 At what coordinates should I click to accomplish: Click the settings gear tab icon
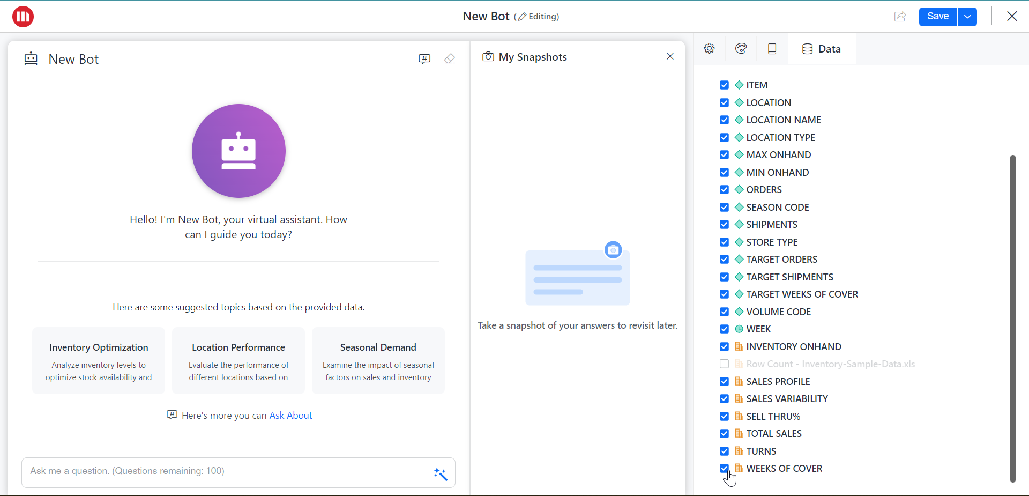click(709, 49)
